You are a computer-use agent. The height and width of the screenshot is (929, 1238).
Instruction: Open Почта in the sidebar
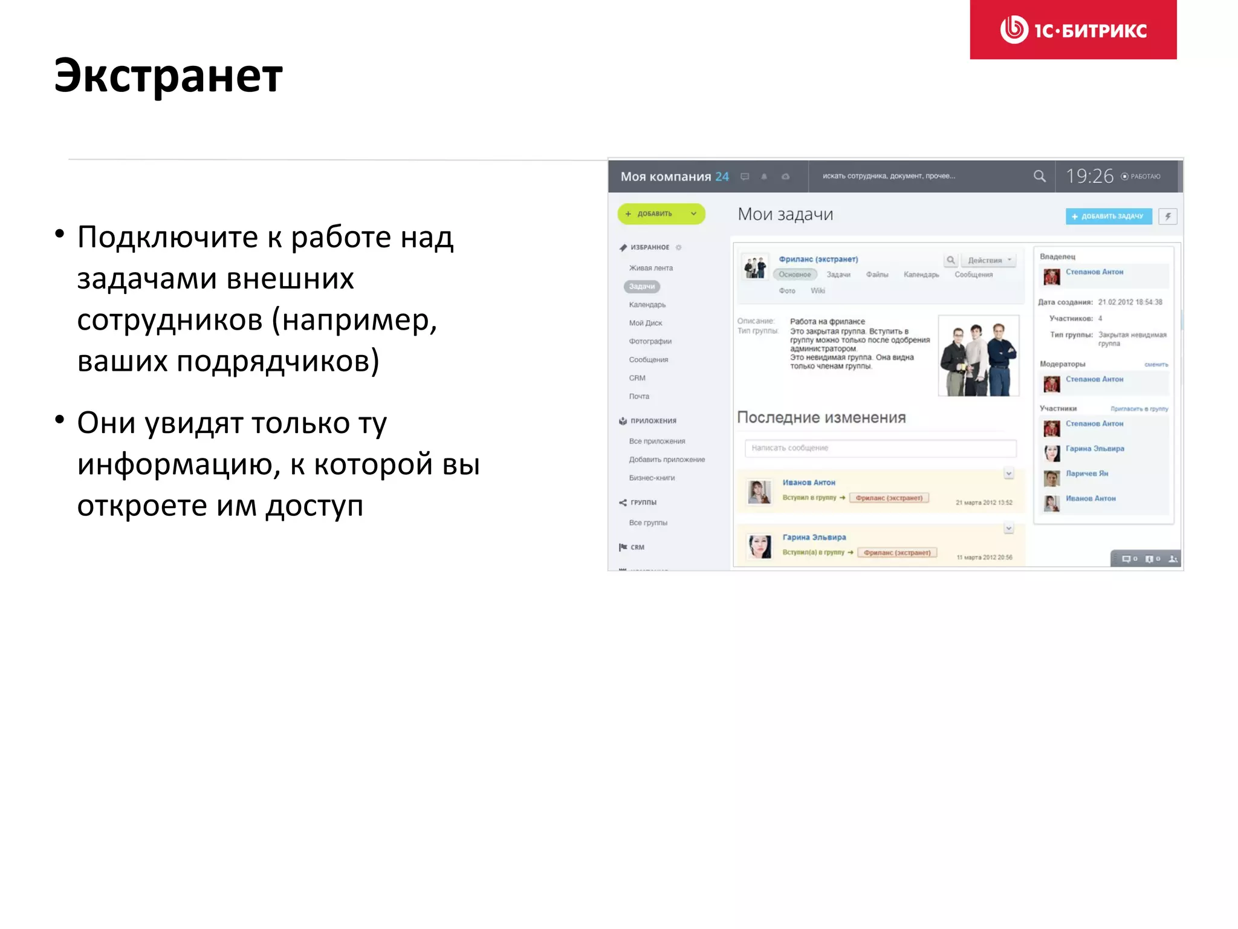point(639,397)
